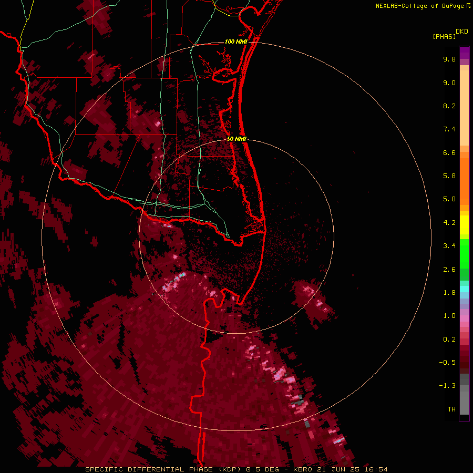
Task: Click the 7.4 scale label
Action: (x=449, y=129)
